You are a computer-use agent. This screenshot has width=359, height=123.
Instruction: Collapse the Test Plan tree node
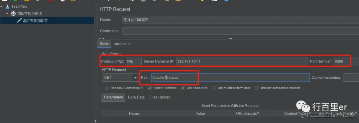2,7
